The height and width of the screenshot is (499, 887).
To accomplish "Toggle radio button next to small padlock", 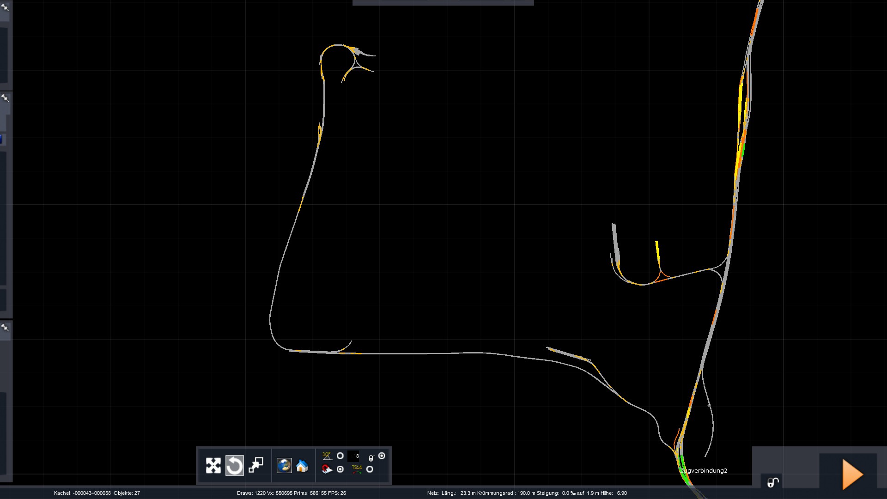I will 382,456.
